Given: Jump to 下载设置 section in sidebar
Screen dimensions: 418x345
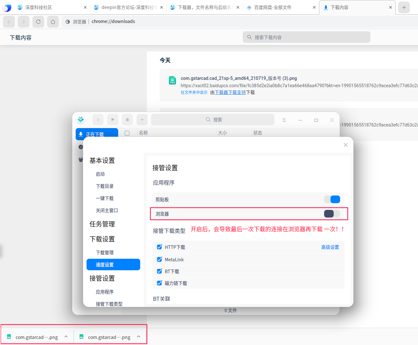Looking at the screenshot, I should pos(102,239).
